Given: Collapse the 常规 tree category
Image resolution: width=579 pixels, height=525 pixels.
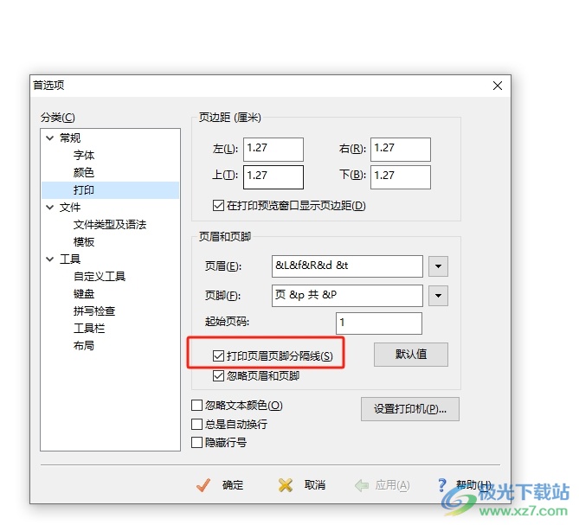Looking at the screenshot, I should coord(50,138).
